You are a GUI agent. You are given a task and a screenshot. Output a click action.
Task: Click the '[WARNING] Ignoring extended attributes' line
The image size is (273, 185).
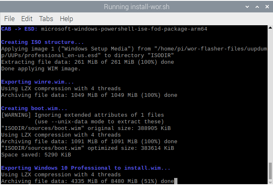coord(83,115)
